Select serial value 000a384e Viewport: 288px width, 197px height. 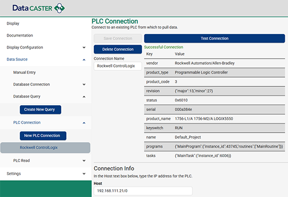tap(183, 110)
